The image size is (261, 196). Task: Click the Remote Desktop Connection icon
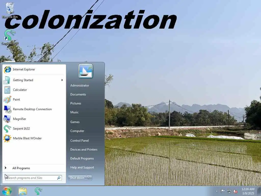pyautogui.click(x=7, y=109)
